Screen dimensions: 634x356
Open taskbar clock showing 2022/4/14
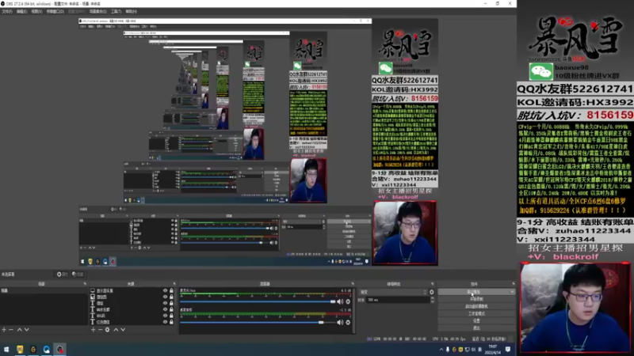[x=493, y=350]
